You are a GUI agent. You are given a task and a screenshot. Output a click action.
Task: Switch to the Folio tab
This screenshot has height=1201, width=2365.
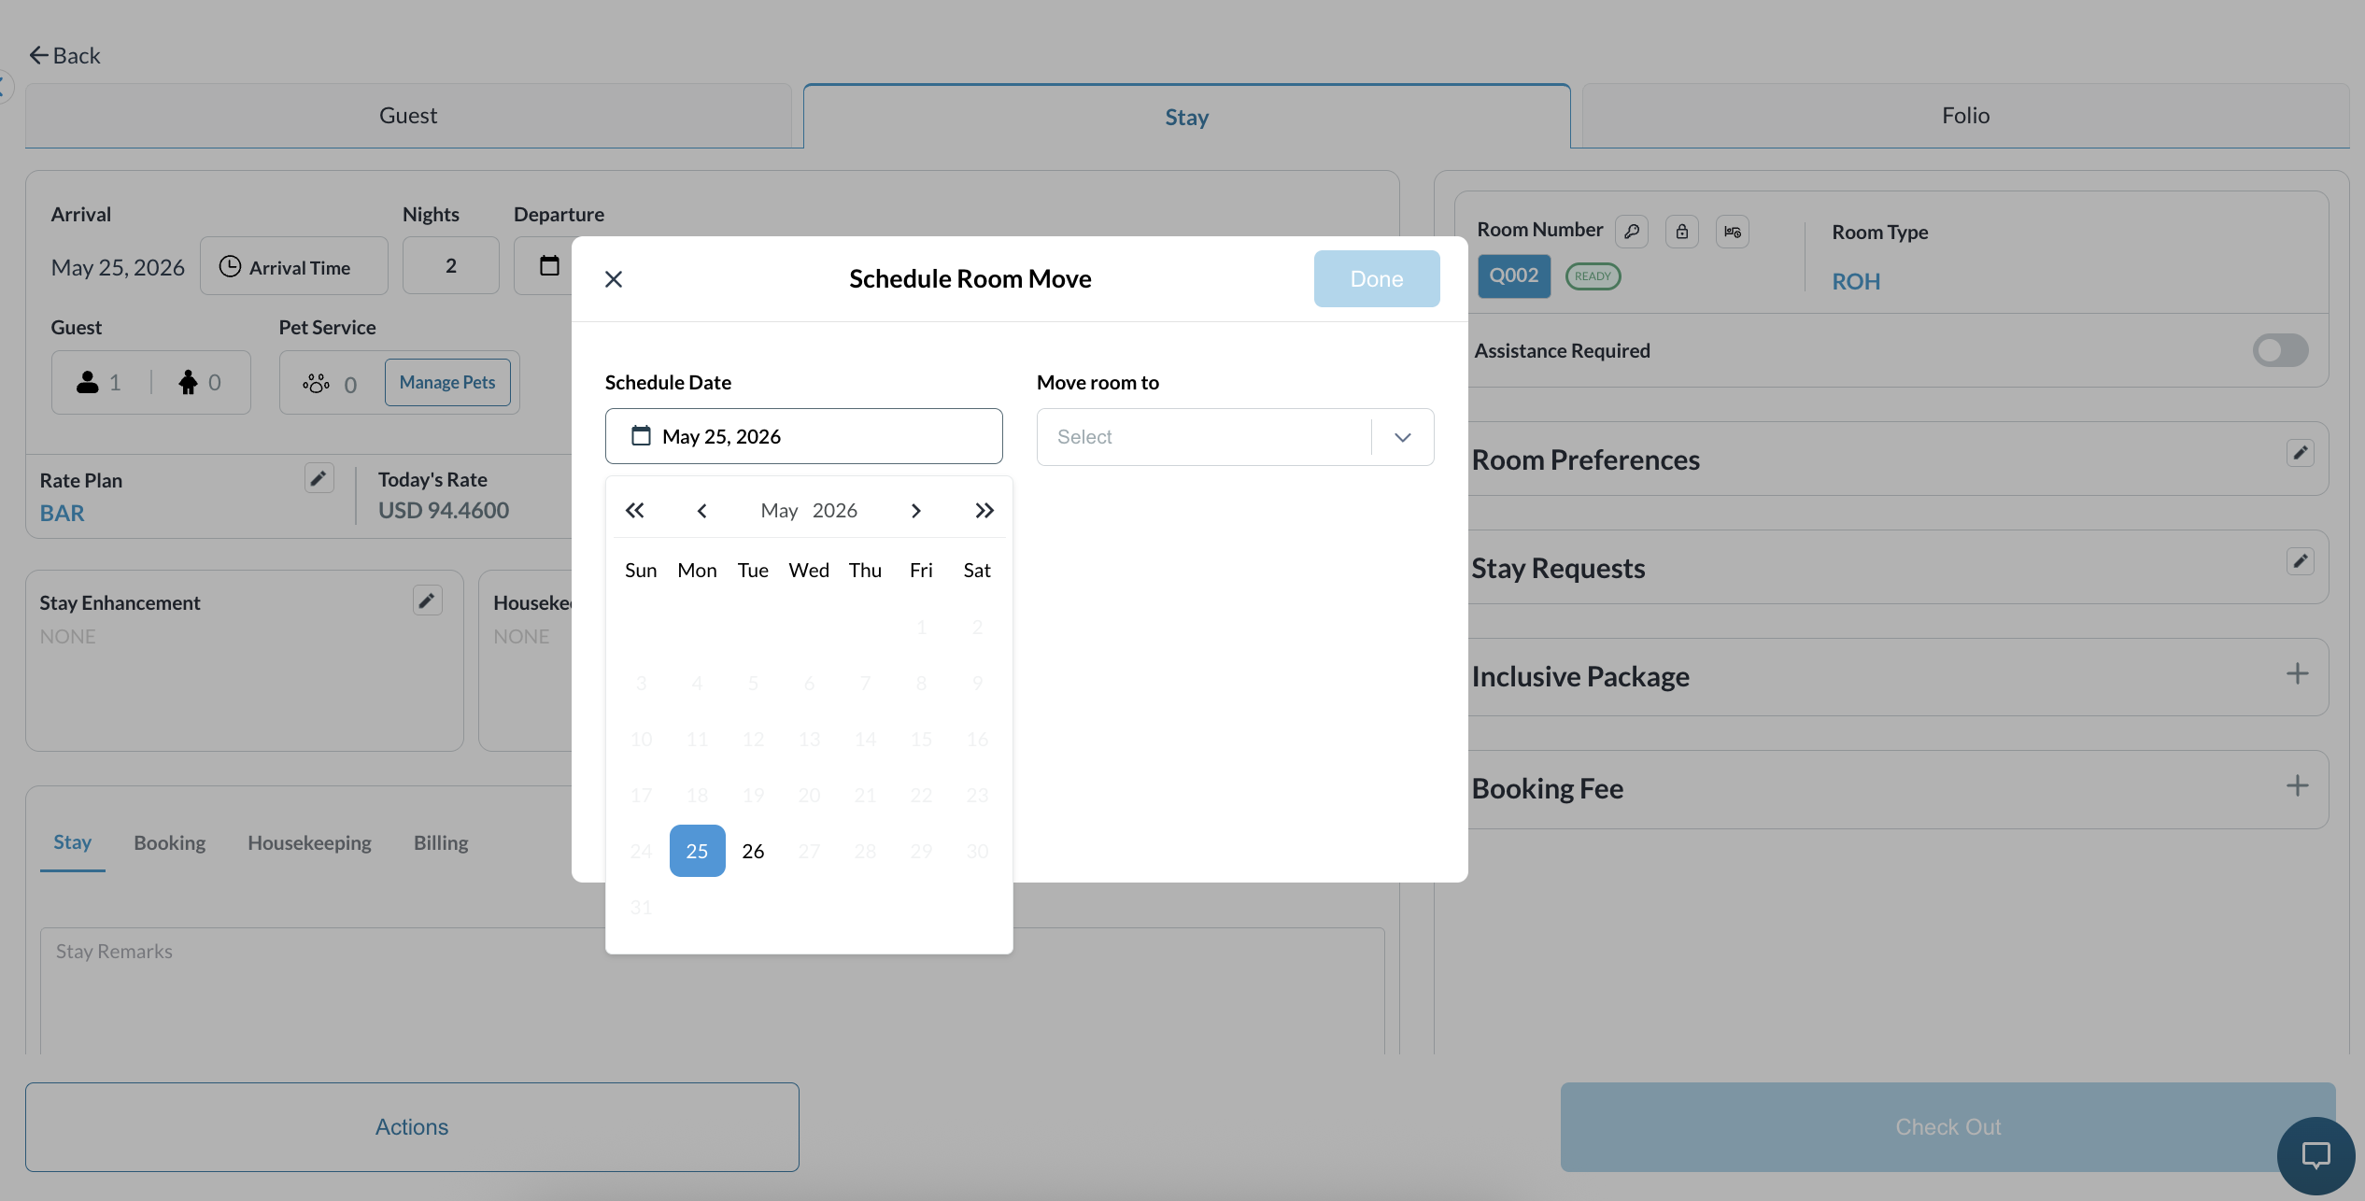[1966, 116]
